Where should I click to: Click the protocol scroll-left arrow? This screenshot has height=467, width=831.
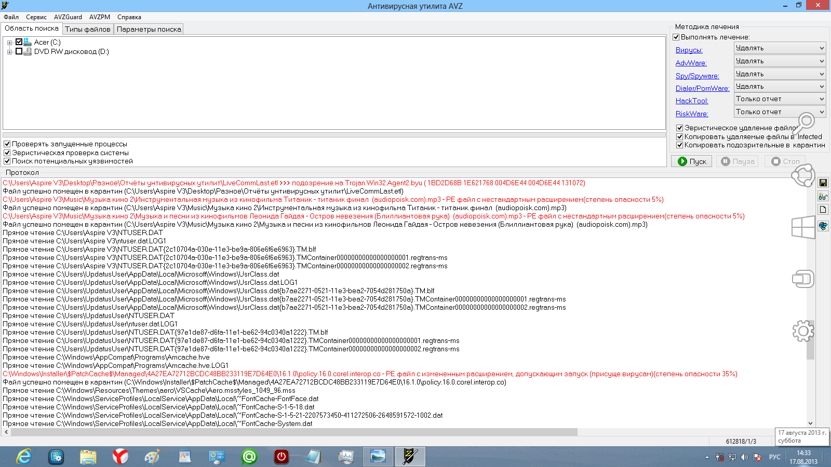click(6, 432)
